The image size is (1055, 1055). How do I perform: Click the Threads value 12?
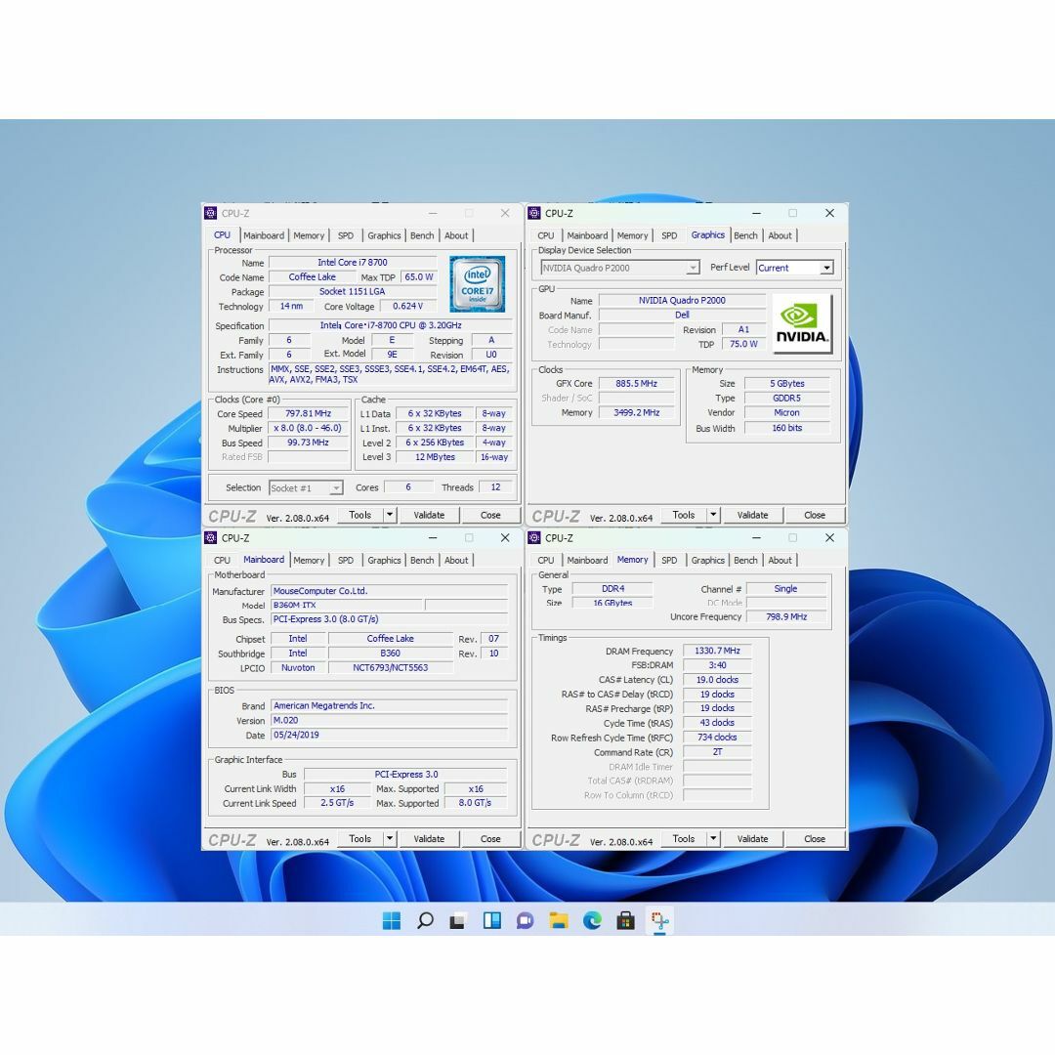point(496,487)
